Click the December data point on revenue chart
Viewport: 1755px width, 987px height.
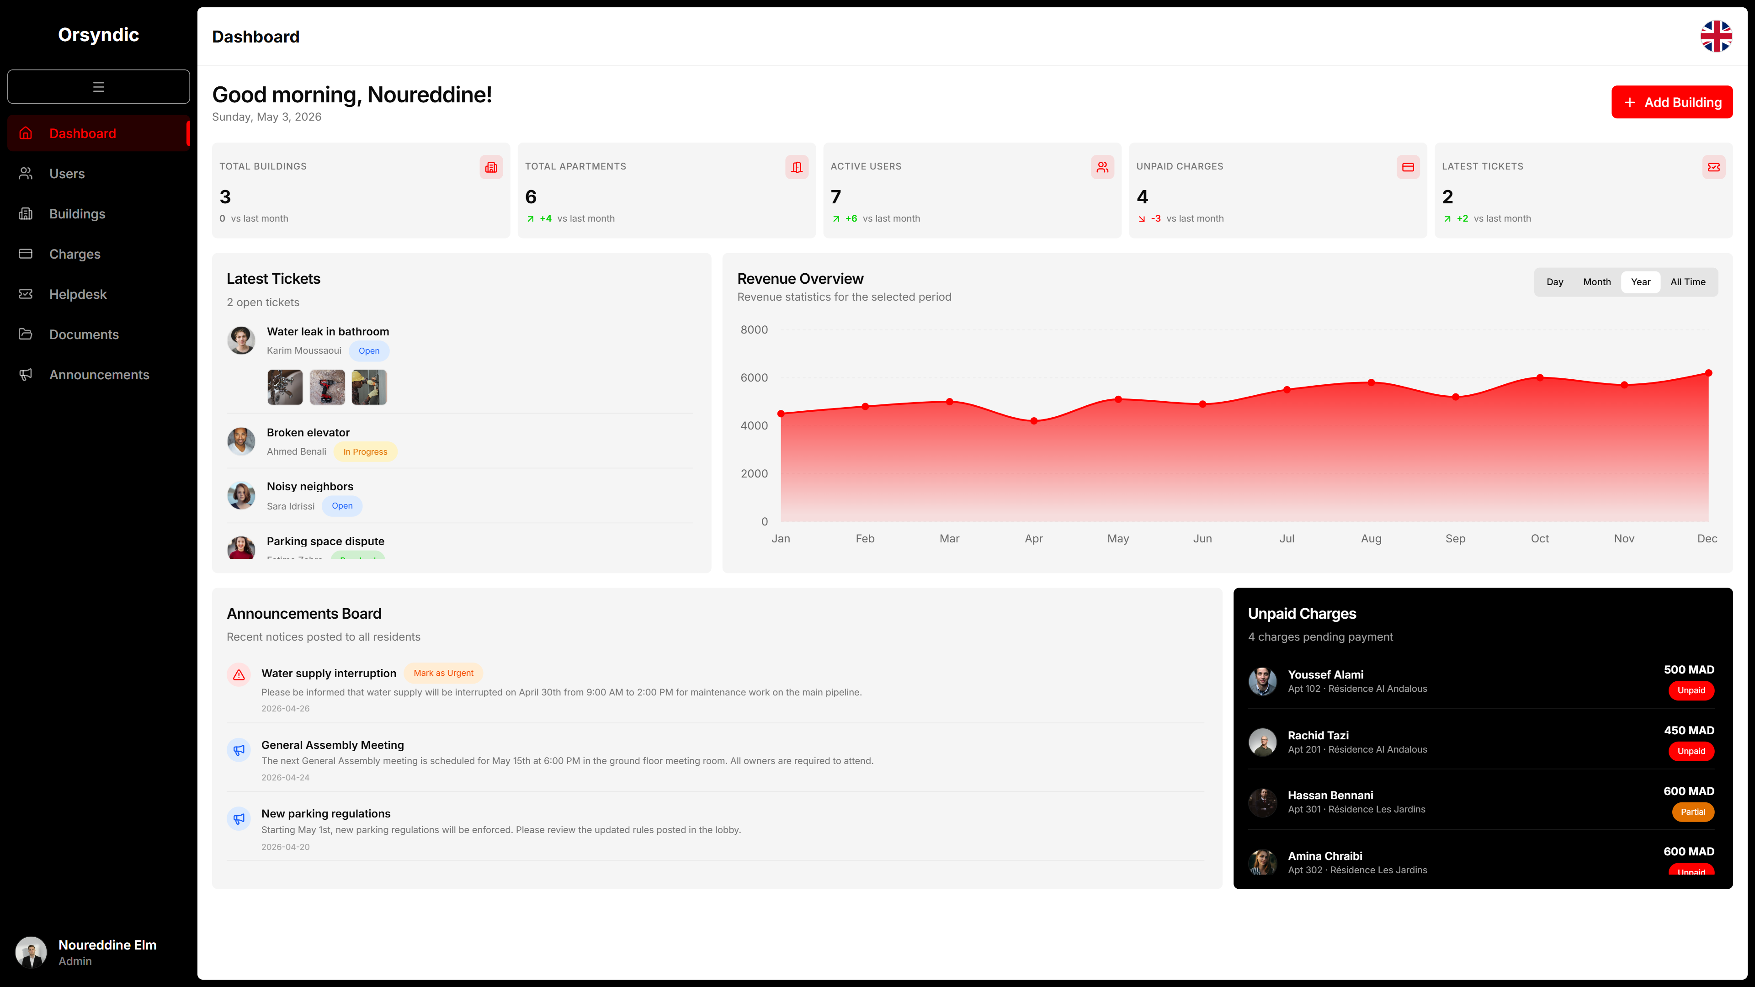(x=1709, y=373)
